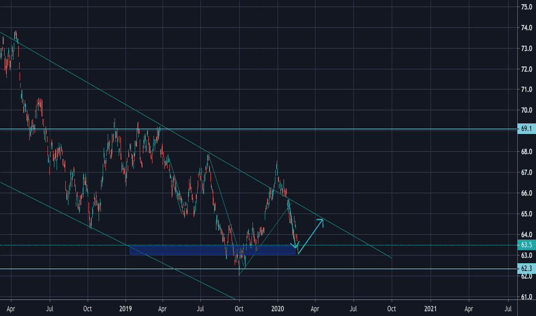Click the 64.0 price axis label

[526, 234]
